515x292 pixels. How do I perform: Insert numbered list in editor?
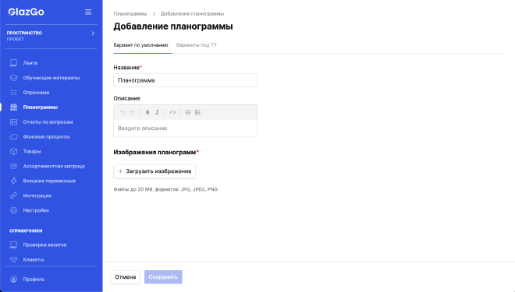coord(197,112)
